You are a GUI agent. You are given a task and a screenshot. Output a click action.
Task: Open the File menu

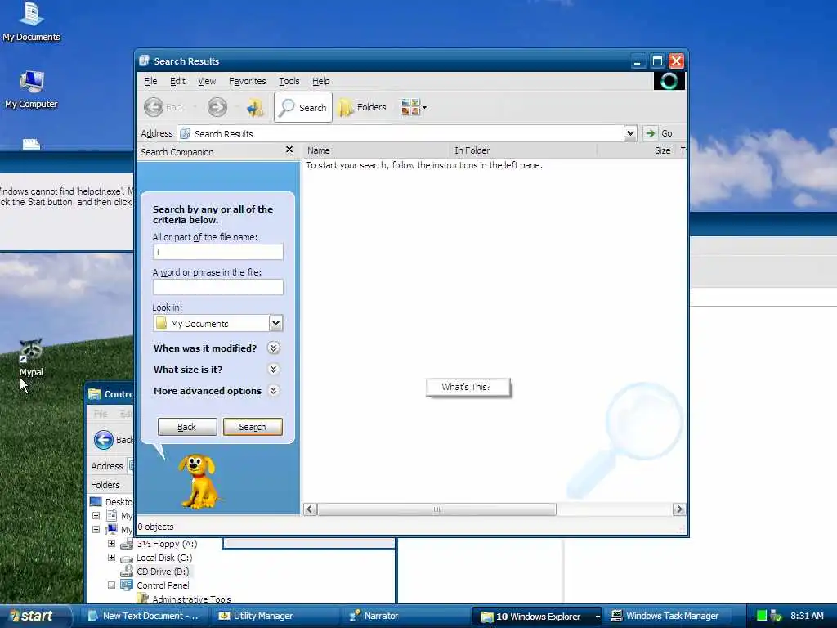[150, 81]
